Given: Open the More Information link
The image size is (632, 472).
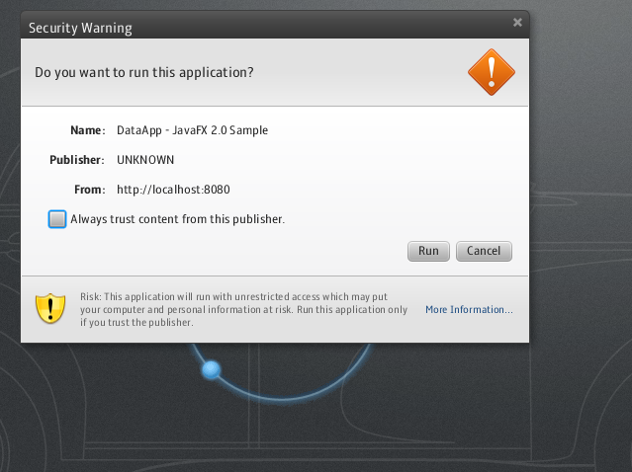Looking at the screenshot, I should (469, 309).
